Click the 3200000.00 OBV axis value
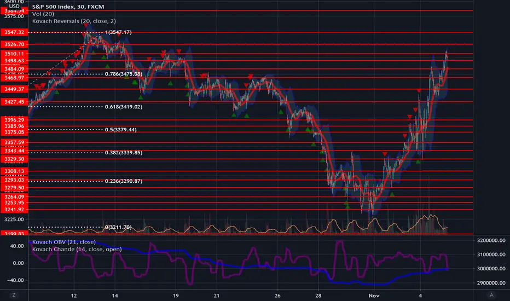 pos(491,240)
